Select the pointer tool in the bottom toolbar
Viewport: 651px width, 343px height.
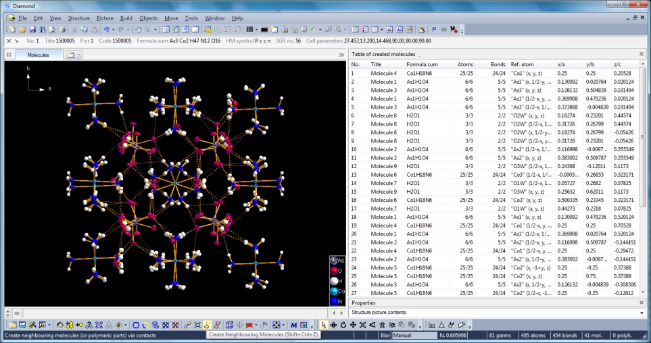pyautogui.click(x=324, y=325)
